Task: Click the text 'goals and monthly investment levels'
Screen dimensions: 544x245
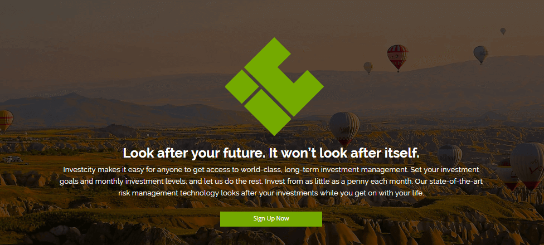Action: [x=124, y=182]
